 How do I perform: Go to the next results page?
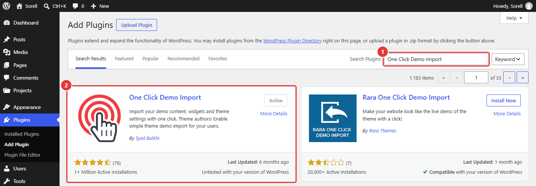pyautogui.click(x=509, y=78)
